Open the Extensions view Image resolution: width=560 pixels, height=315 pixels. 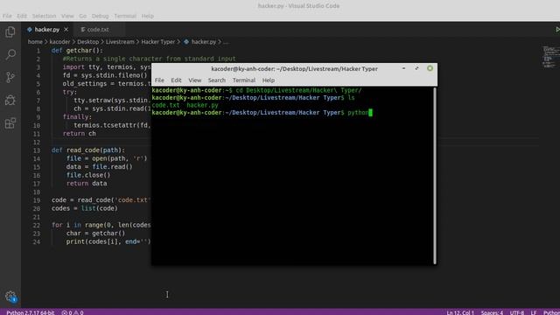click(10, 123)
